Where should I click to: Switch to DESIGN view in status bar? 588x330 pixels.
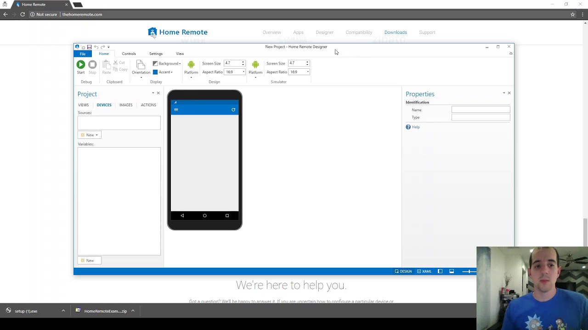(403, 271)
